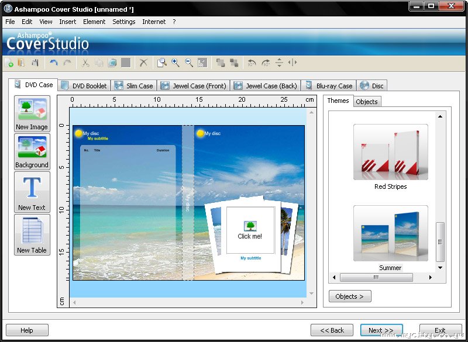Screen dimensions: 468x342
Task: Click the << Back button
Action: click(x=332, y=330)
